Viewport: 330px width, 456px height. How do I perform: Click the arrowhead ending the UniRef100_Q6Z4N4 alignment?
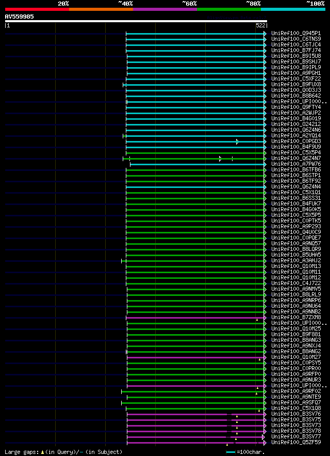tap(265, 187)
